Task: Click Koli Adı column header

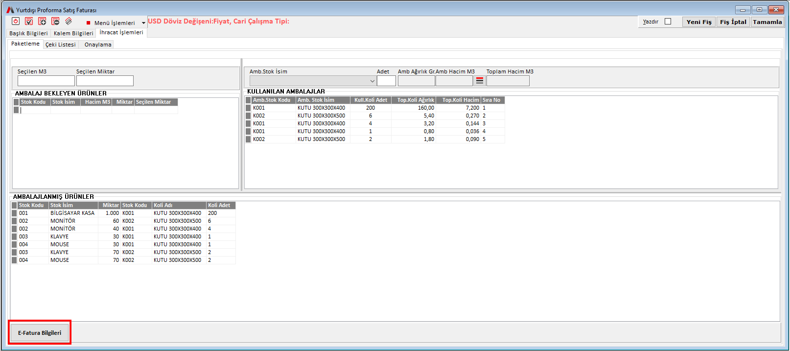Action: (179, 206)
